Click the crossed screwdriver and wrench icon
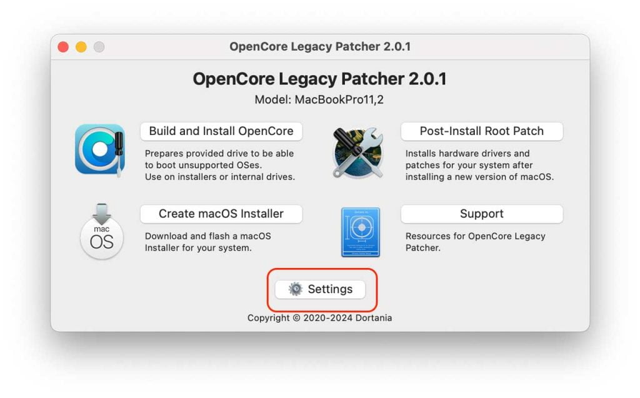This screenshot has height=398, width=640. pyautogui.click(x=358, y=152)
